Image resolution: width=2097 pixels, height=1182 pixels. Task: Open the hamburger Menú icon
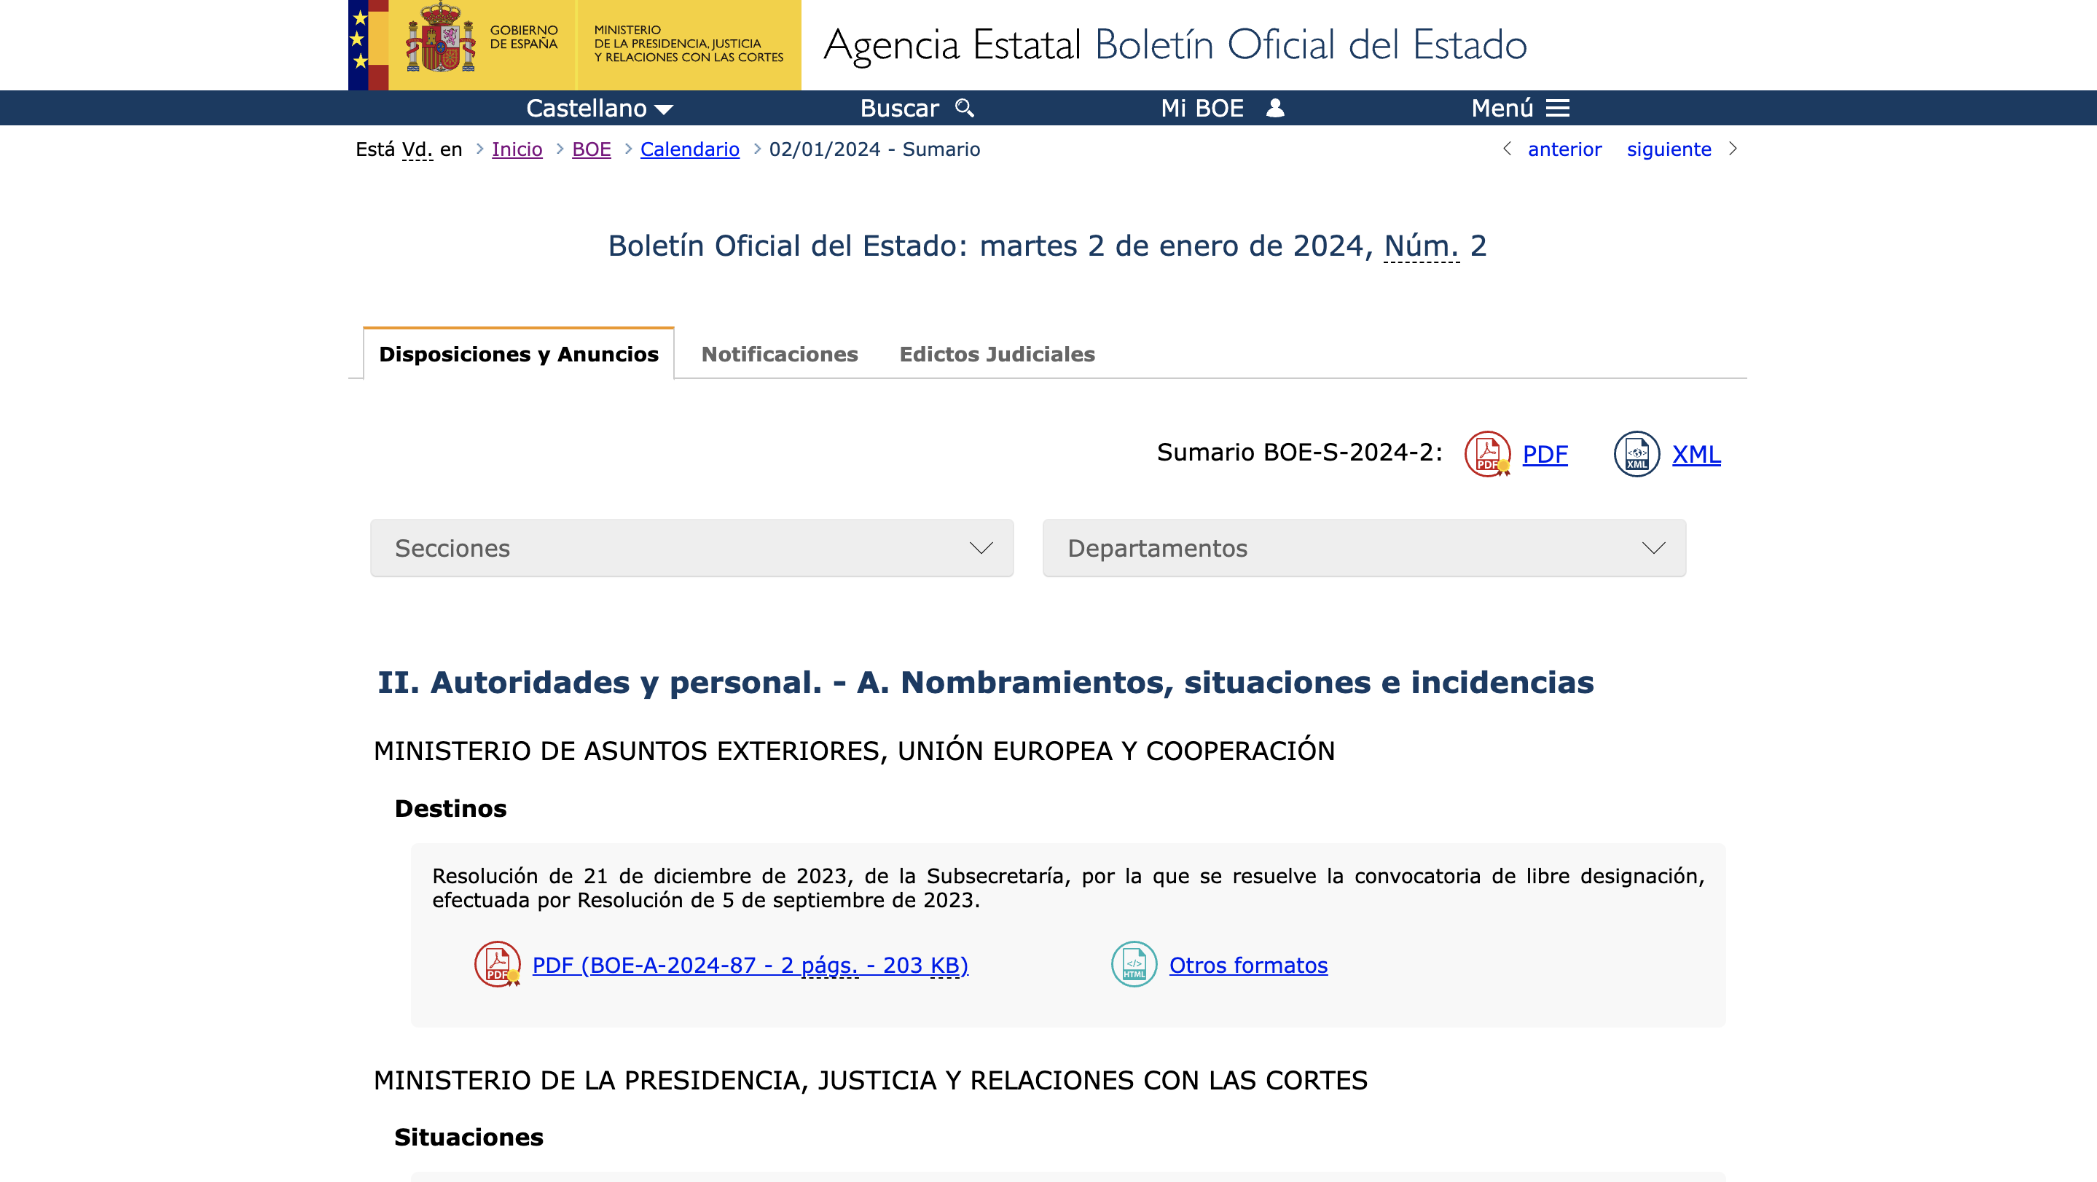(x=1557, y=109)
